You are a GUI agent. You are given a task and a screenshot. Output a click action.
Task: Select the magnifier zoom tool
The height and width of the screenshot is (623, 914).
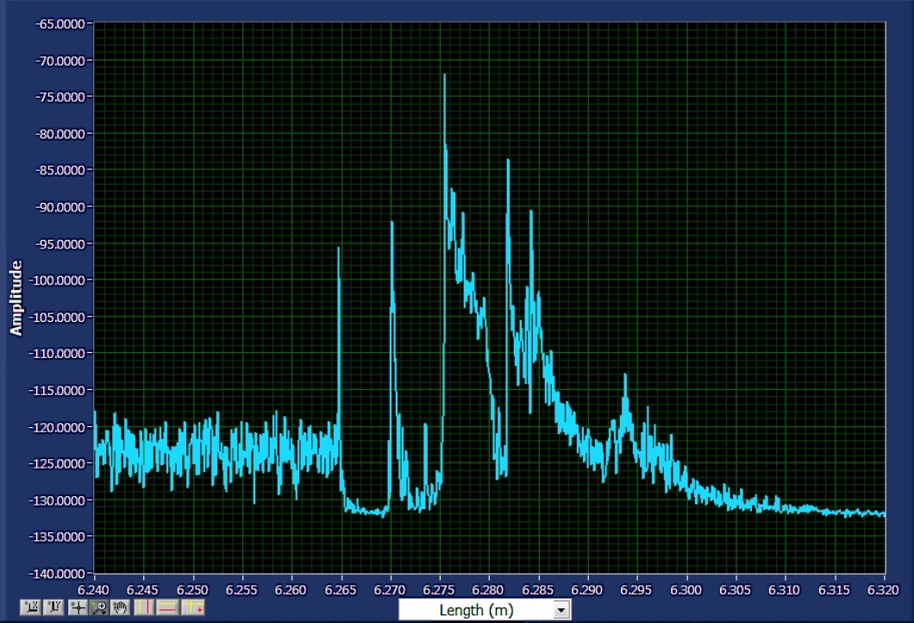pyautogui.click(x=99, y=607)
